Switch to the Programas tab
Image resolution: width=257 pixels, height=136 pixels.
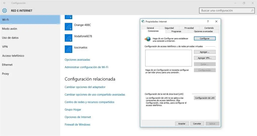coord(176,31)
